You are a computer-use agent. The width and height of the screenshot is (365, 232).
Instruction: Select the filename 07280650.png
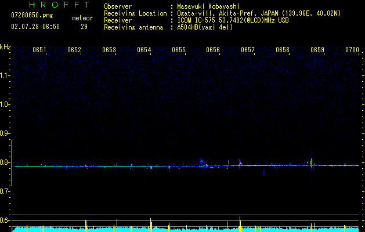[32, 16]
